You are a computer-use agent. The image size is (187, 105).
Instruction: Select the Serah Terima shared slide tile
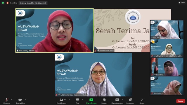pos(122,30)
